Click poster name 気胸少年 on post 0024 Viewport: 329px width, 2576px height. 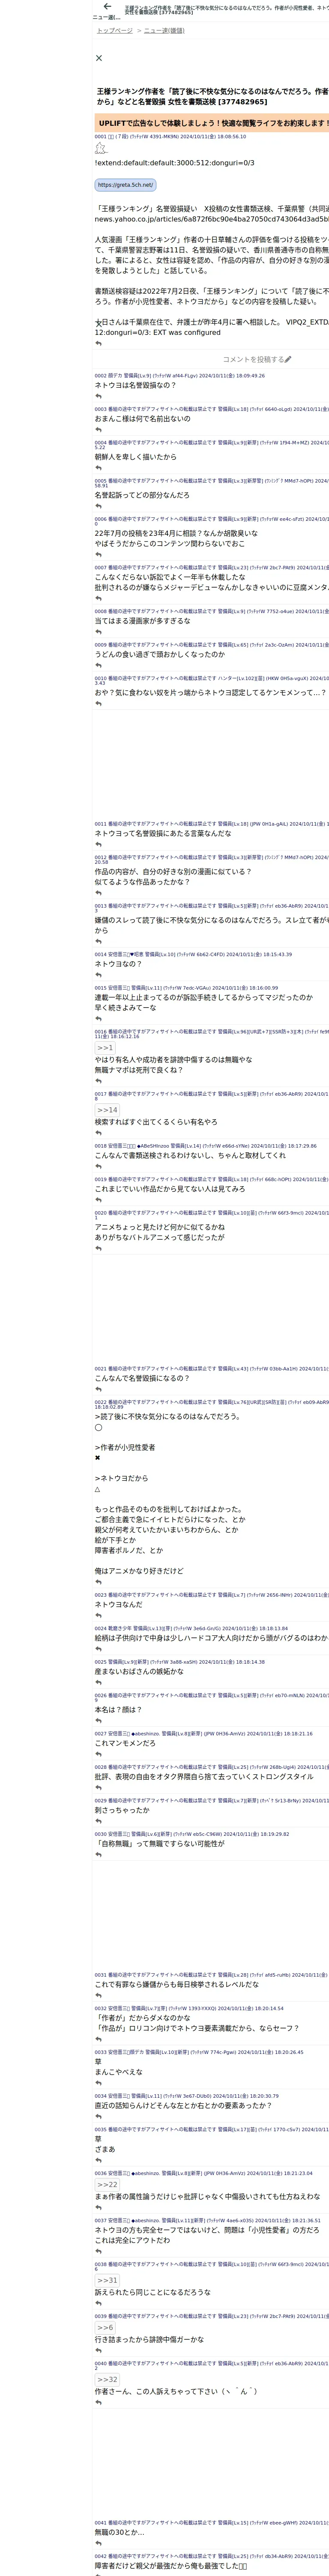pyautogui.click(x=120, y=1628)
